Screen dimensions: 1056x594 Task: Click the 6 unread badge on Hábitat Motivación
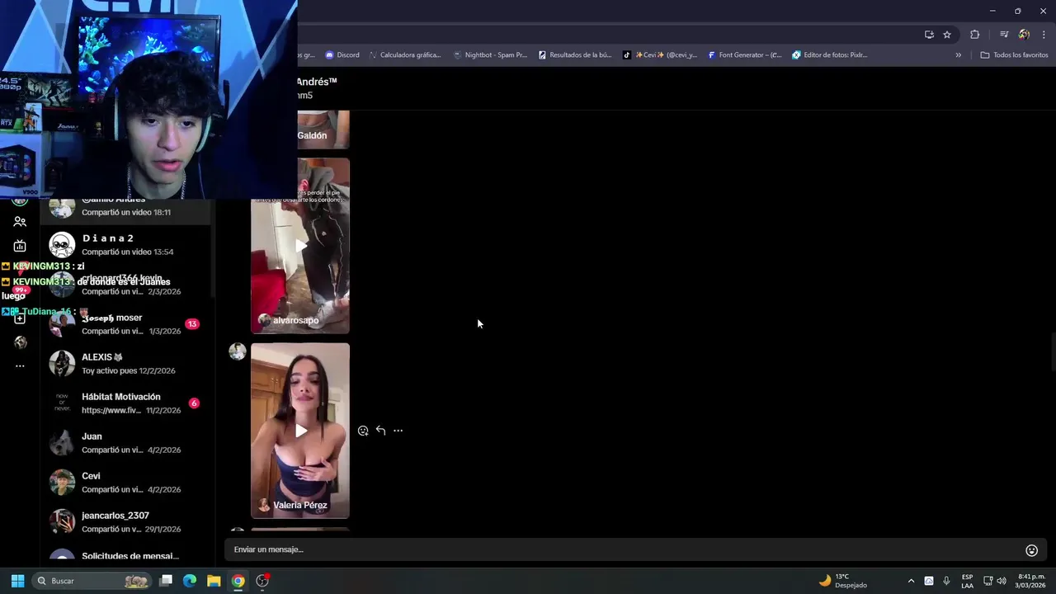point(194,403)
